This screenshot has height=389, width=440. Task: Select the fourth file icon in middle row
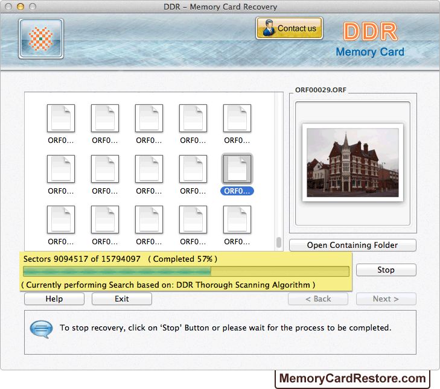pyautogui.click(x=193, y=169)
